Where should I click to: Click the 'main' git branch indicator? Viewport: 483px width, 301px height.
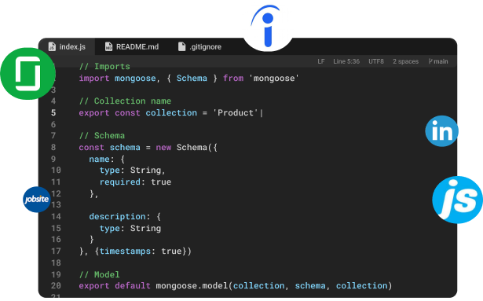(x=438, y=61)
